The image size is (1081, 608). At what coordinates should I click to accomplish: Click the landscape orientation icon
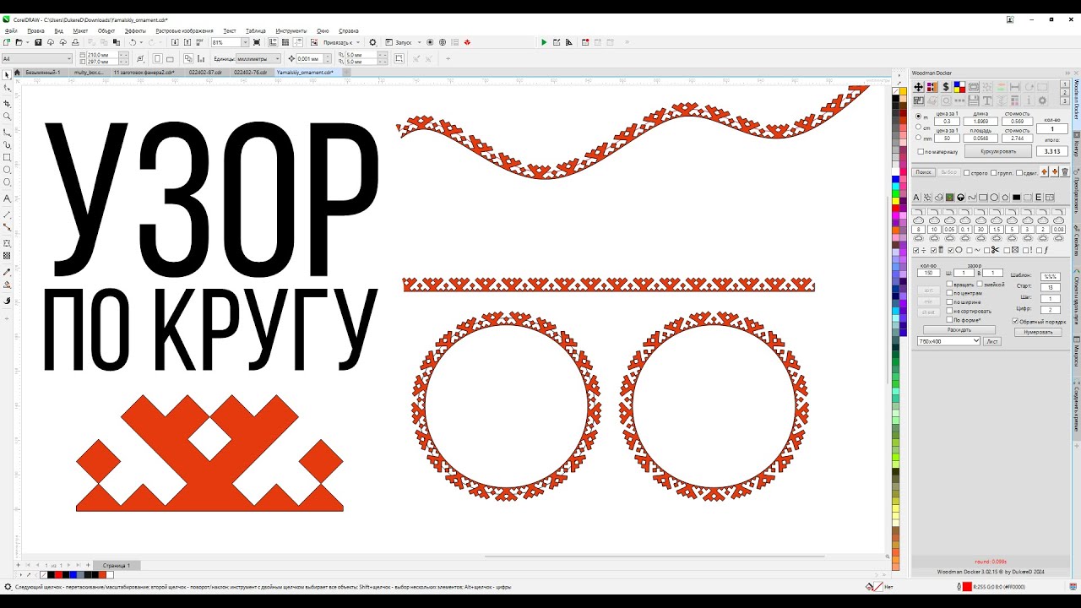[170, 59]
